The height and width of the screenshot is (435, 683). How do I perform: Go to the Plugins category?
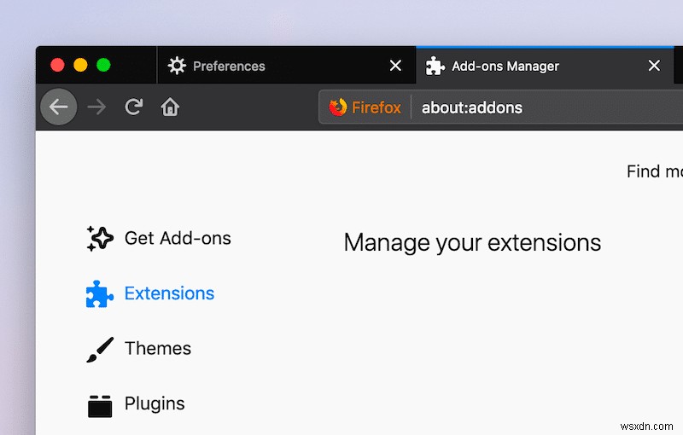[x=136, y=404]
